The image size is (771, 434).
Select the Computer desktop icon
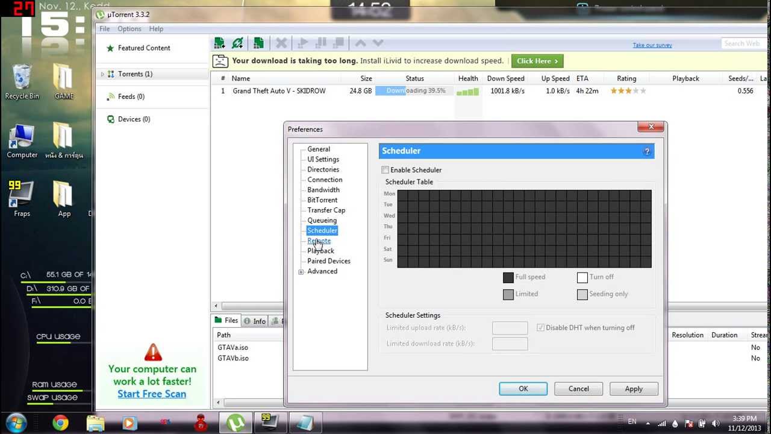[x=22, y=141]
